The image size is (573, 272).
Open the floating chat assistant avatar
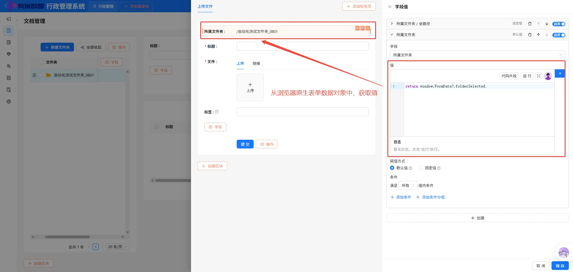pyautogui.click(x=563, y=253)
